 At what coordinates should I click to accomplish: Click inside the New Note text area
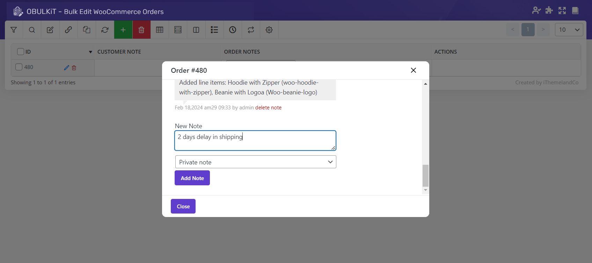(255, 141)
